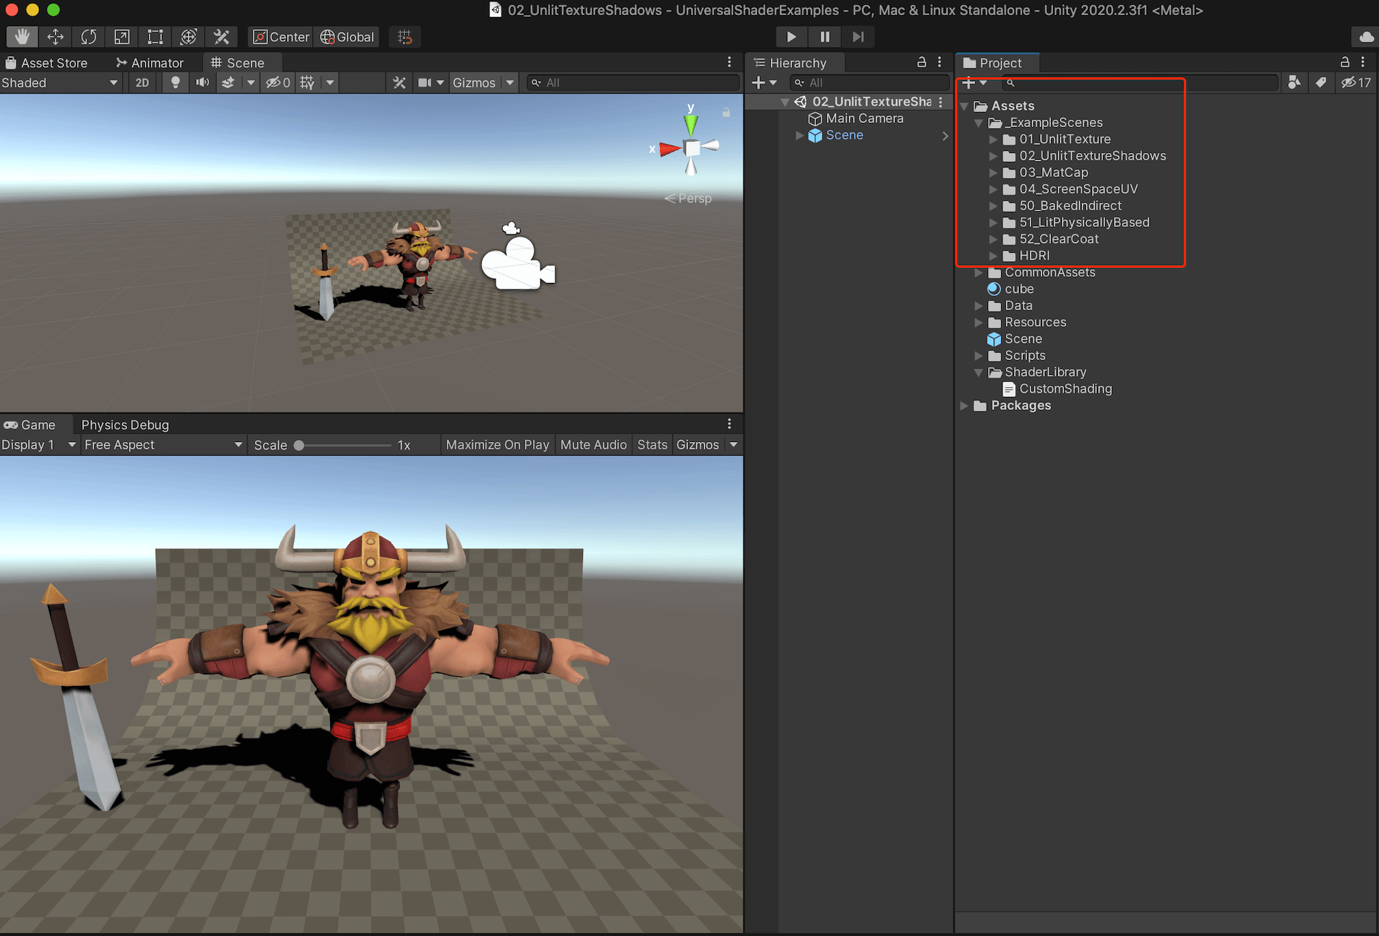Select Main Camera in Hierarchy
The height and width of the screenshot is (936, 1379).
tap(864, 119)
